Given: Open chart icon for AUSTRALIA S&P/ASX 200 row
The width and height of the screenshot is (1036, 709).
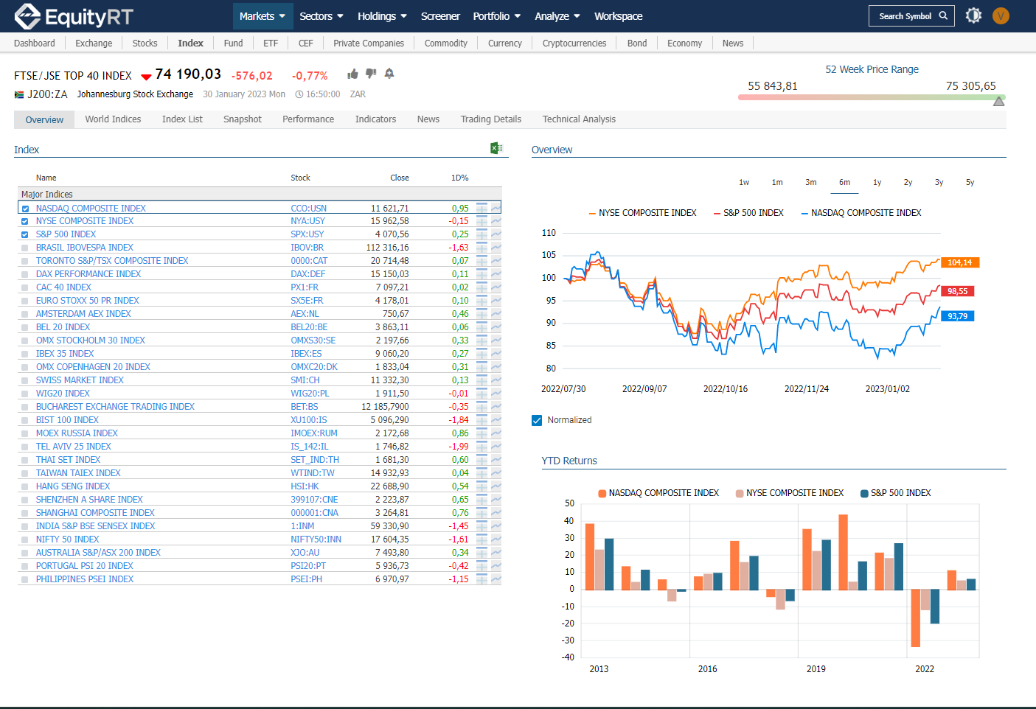Looking at the screenshot, I should click(x=496, y=553).
